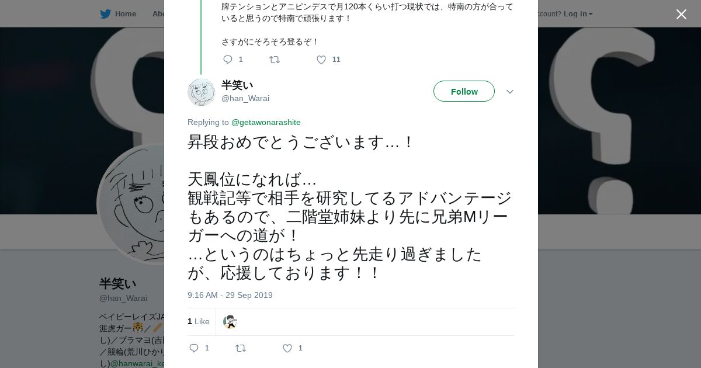Screen dimensions: 701x368
Task: Close the tweet overlay with X
Action: [x=681, y=15]
